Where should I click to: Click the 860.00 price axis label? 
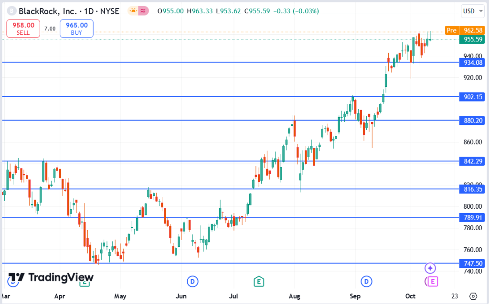(x=473, y=142)
